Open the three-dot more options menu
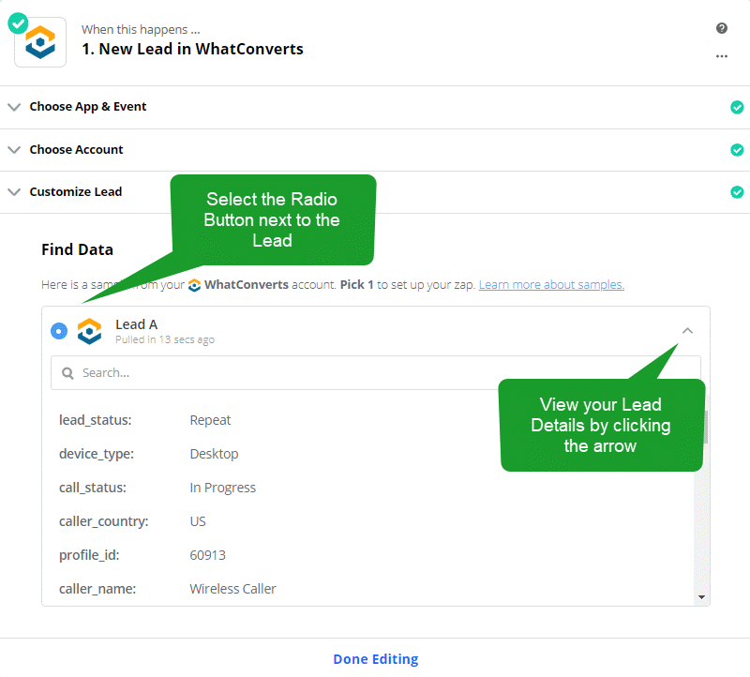This screenshot has width=750, height=677. (x=722, y=56)
